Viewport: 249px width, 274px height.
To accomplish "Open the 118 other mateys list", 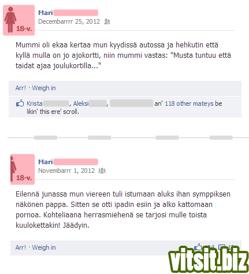I will tap(189, 103).
